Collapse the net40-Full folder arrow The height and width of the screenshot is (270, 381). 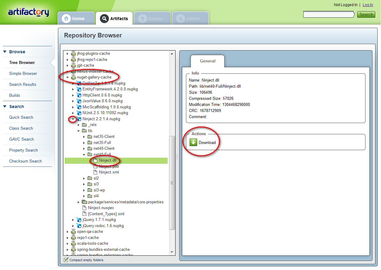pyautogui.click(x=84, y=155)
